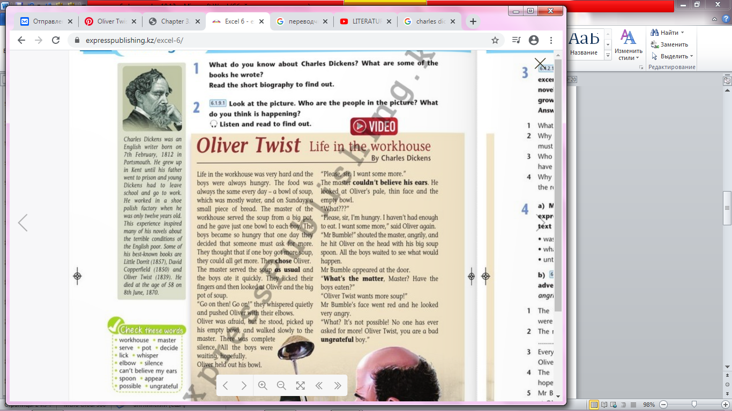Screen dimensions: 732x411
Task: Switch Word to Draft view
Action: tap(633, 405)
